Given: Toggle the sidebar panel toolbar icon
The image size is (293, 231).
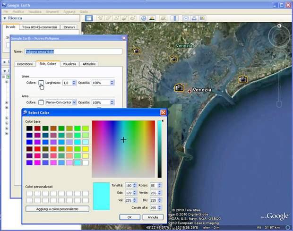Looking at the screenshot, I should (x=89, y=18).
